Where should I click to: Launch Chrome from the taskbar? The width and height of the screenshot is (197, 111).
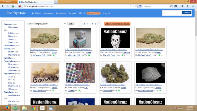33,108
